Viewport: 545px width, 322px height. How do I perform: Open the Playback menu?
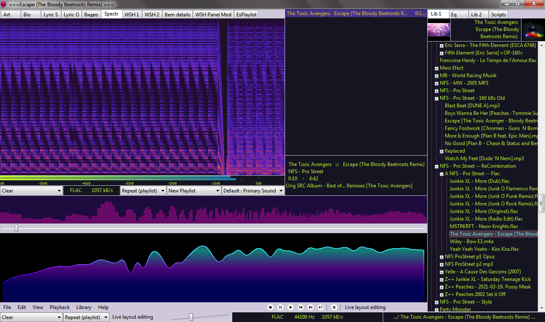60,307
